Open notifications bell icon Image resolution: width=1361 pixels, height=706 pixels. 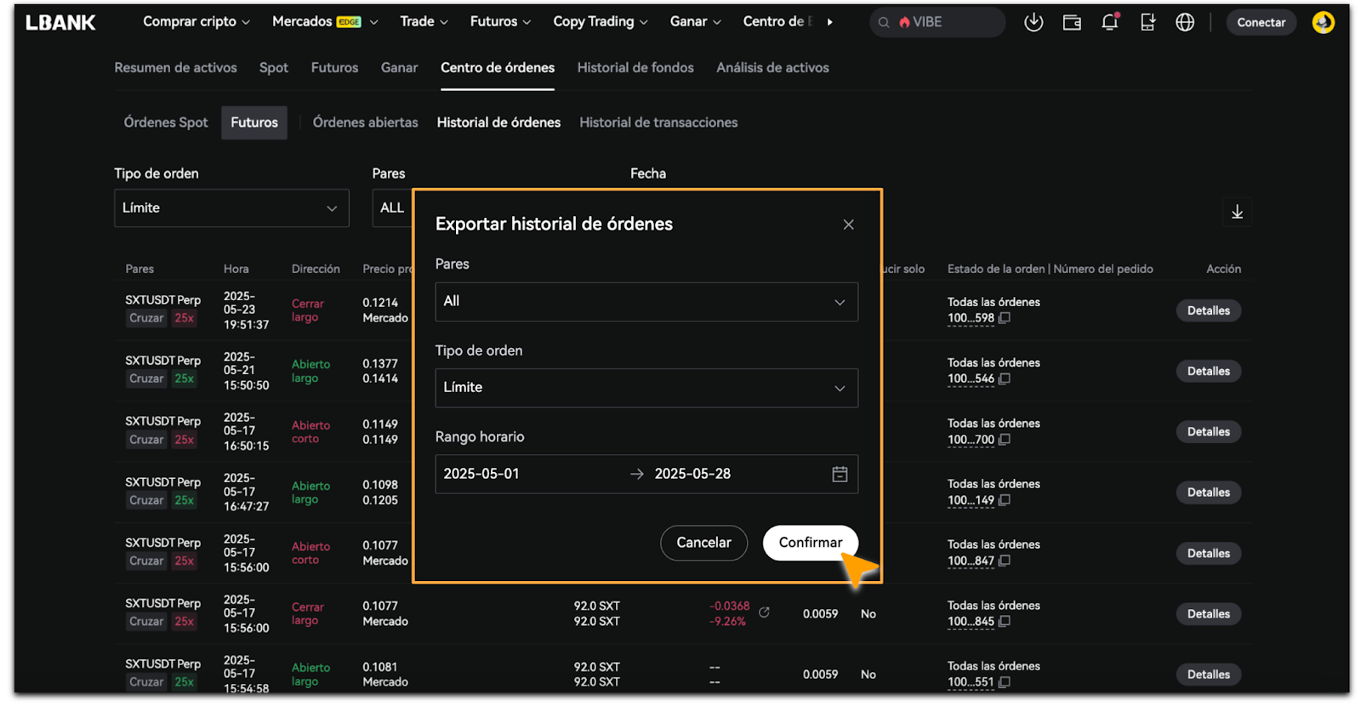pos(1109,22)
